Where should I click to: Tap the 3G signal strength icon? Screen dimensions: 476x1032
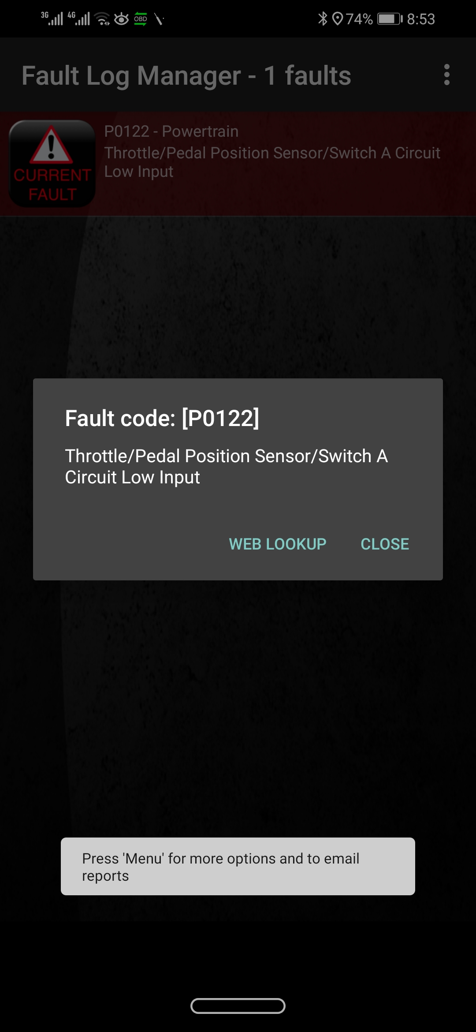pyautogui.click(x=52, y=19)
